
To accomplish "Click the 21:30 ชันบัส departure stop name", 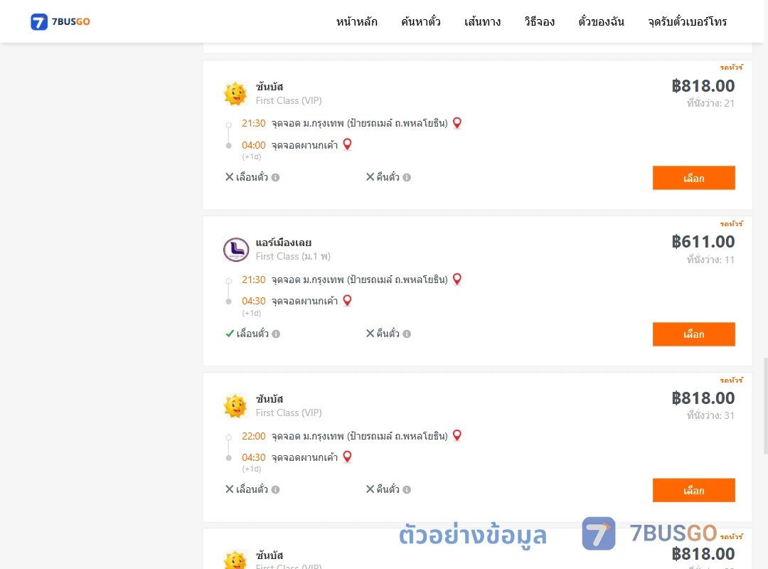I will click(360, 123).
